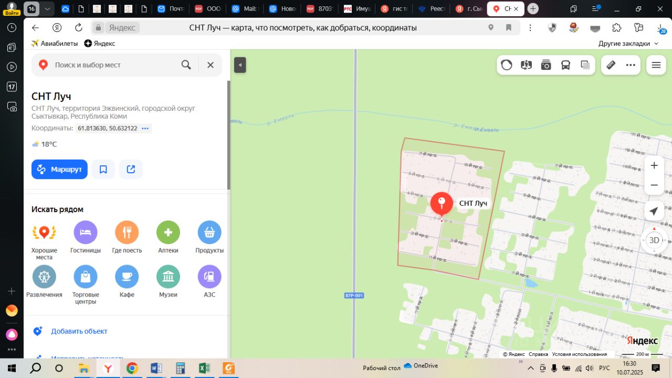Open the Yandex home 'Я' button
Viewport: 672px width, 378px height.
pyautogui.click(x=57, y=28)
